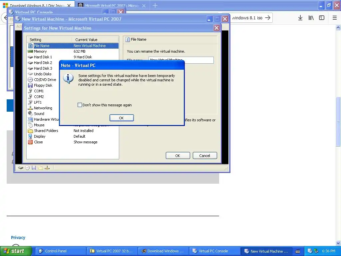This screenshot has width=341, height=256.
Task: Select the COM2 port icon
Action: pos(30,97)
